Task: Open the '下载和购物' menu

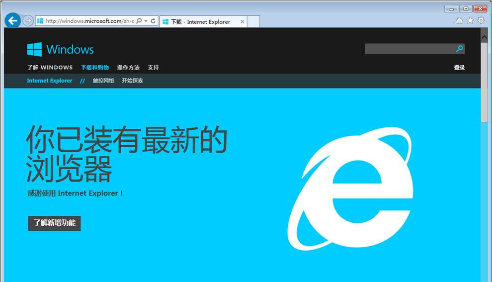Action: coord(95,68)
